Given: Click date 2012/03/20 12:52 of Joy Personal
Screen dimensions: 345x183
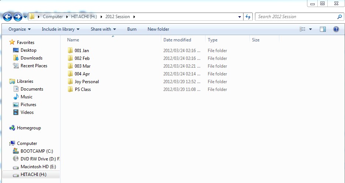Looking at the screenshot, I should (182, 82).
